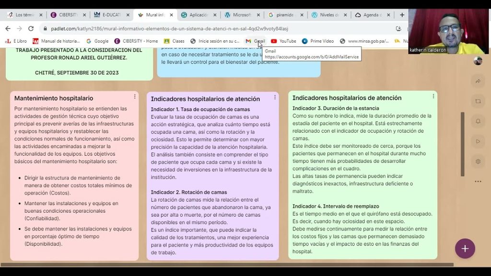Viewport: 491px width, 276px height.
Task: Click Padlet remake icon in sidebar
Action: [478, 101]
